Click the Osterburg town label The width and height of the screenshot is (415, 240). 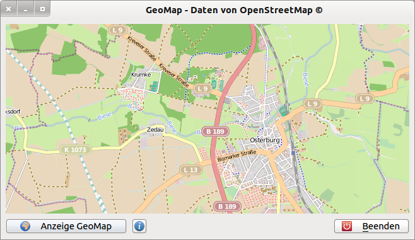(265, 140)
